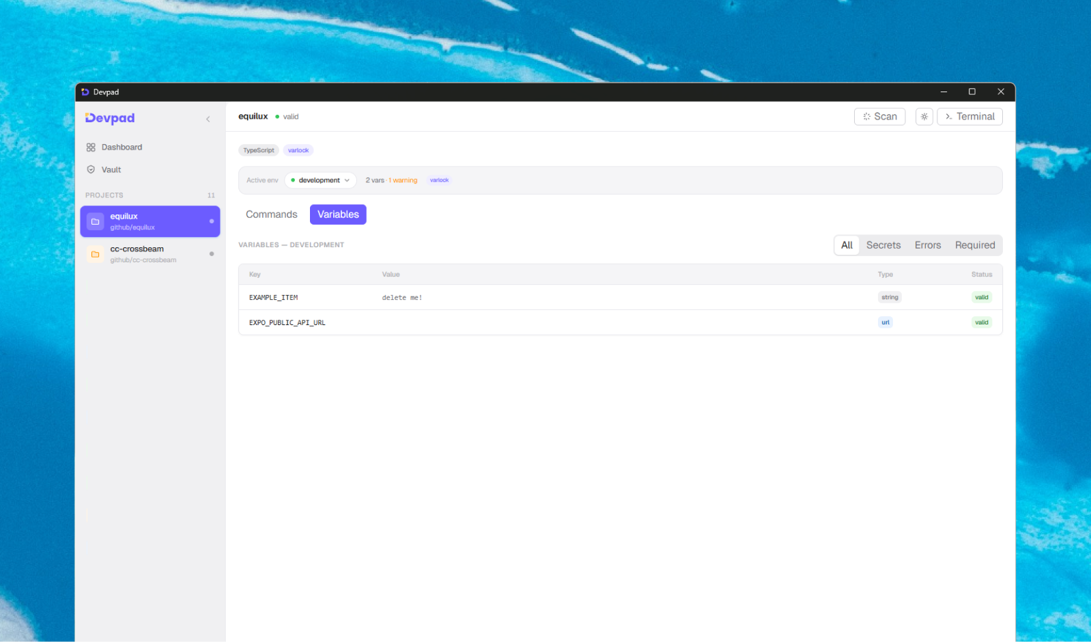Click the Status column header
The height and width of the screenshot is (642, 1091).
click(982, 275)
